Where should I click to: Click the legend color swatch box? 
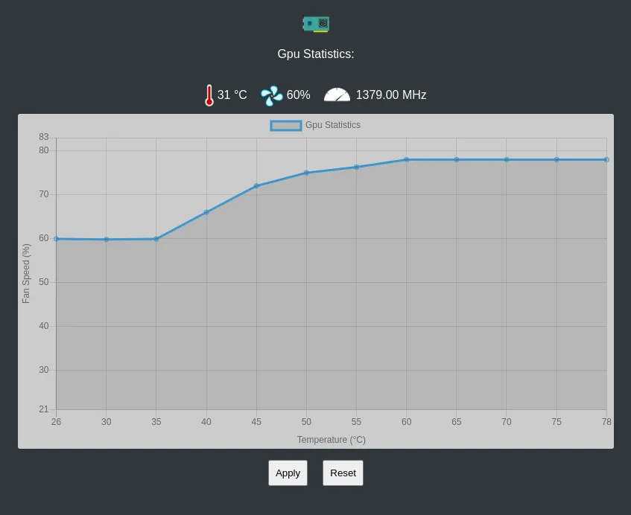(285, 125)
